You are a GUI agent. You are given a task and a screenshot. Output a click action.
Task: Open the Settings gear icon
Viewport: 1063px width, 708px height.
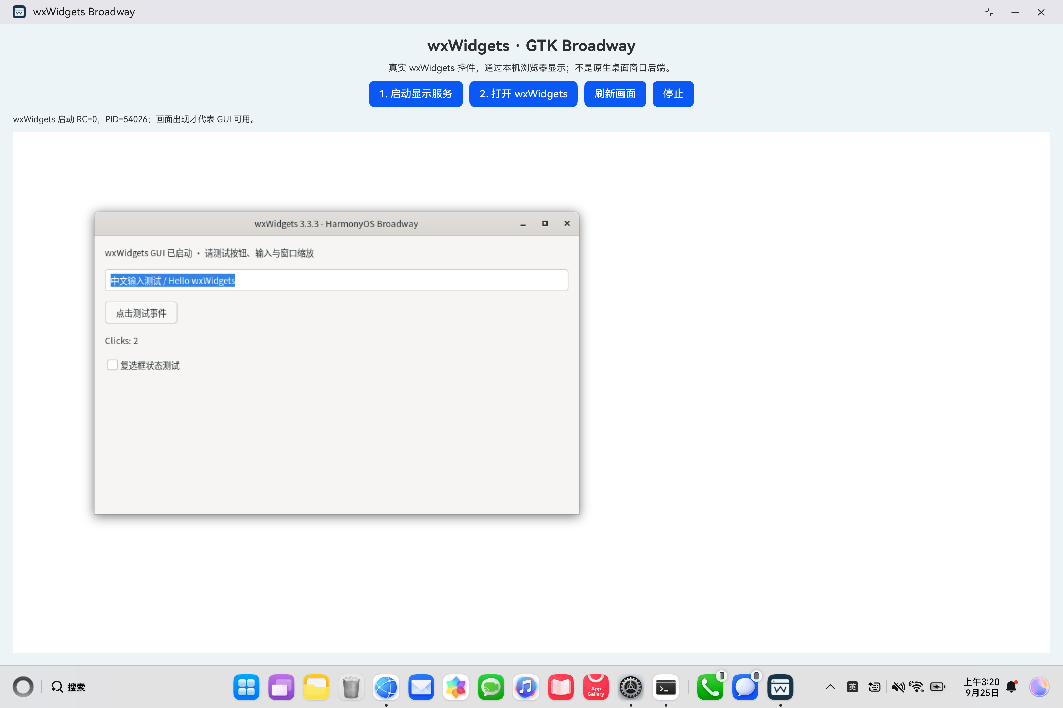point(631,687)
